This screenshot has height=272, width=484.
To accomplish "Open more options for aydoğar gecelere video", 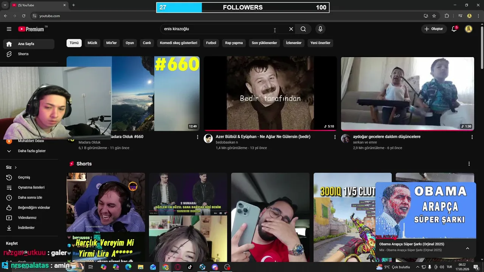I will 472,137.
